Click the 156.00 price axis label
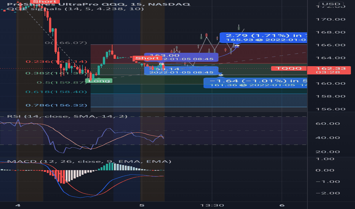Image resolution: width=355 pixels, height=209 pixels. coord(331,109)
